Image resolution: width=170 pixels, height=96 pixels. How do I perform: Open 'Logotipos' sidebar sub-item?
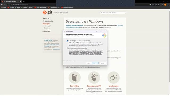pos(47,28)
